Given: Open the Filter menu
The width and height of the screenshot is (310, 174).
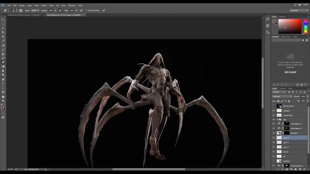Looking at the screenshot, I should [51, 5].
